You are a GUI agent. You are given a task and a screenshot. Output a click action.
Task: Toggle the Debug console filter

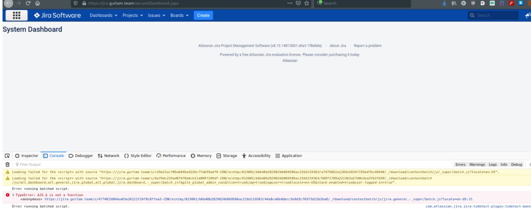coord(516,164)
